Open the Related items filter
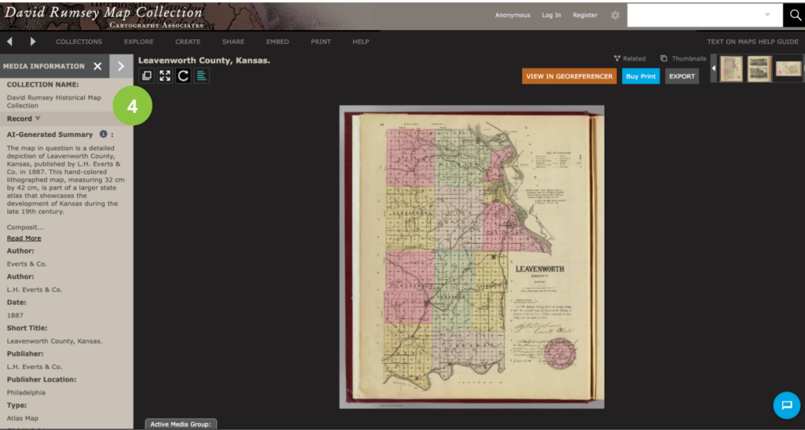 tap(630, 58)
